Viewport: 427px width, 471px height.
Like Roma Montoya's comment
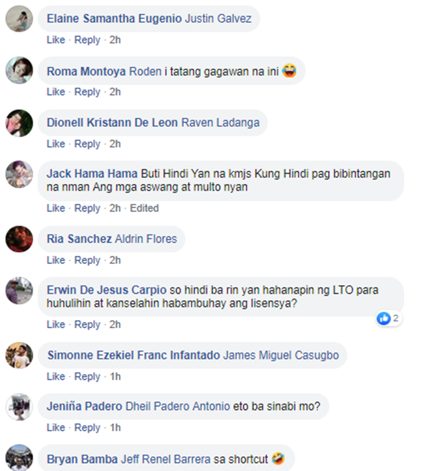(x=56, y=92)
